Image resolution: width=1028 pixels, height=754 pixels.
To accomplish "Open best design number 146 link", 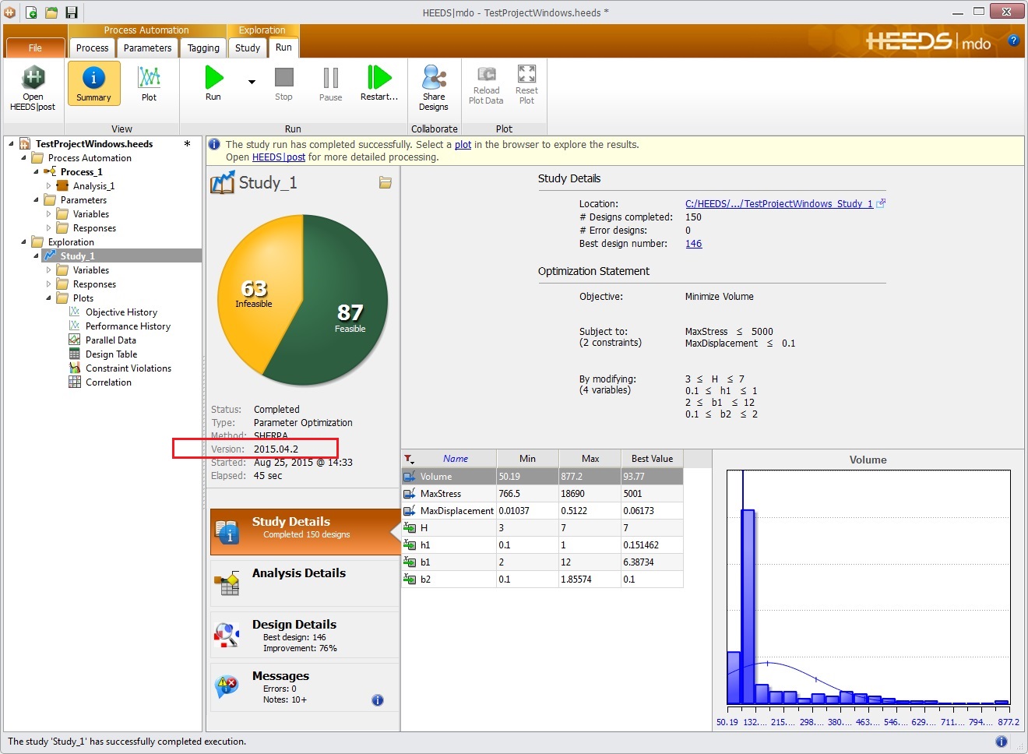I will (x=693, y=244).
